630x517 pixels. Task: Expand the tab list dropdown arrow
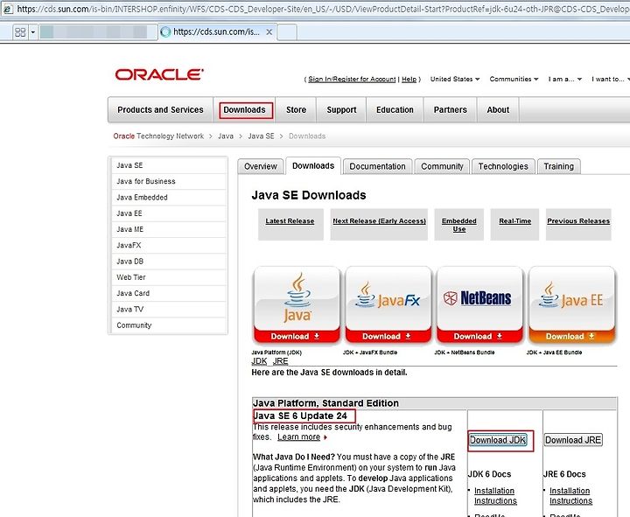pyautogui.click(x=33, y=32)
